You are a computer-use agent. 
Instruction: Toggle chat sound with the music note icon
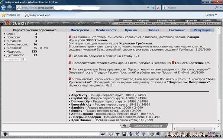click(144, 134)
